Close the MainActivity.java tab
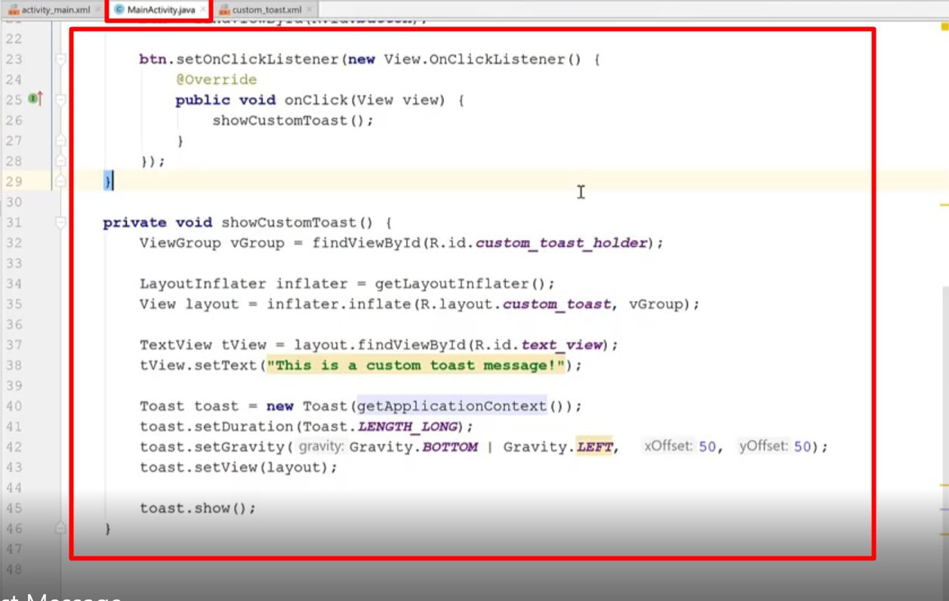 [203, 10]
